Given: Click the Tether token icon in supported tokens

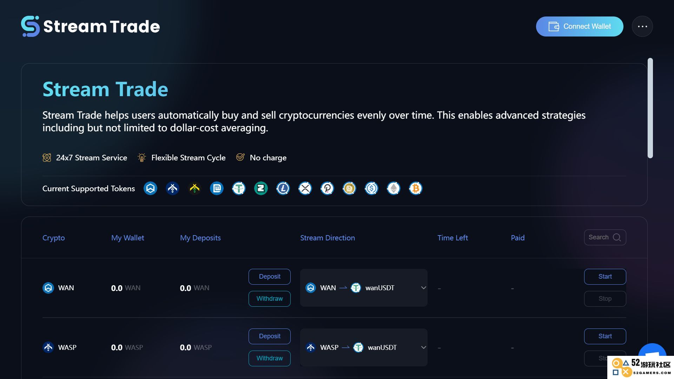Looking at the screenshot, I should point(239,188).
